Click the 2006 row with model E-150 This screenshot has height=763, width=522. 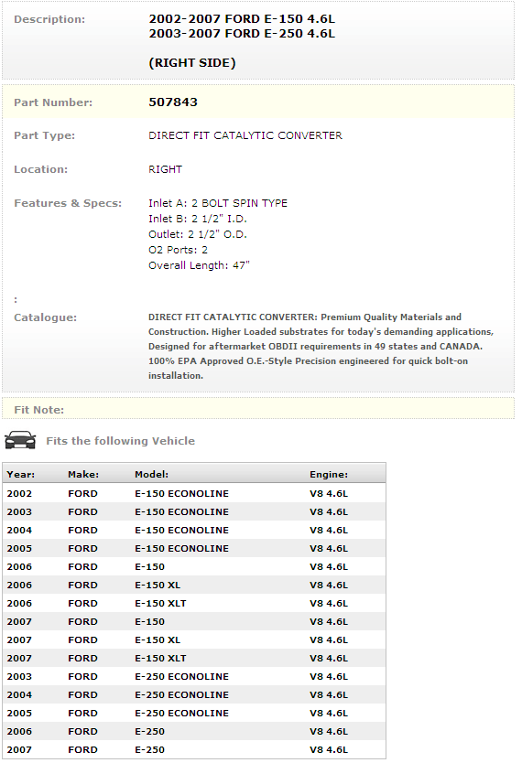coord(194,566)
